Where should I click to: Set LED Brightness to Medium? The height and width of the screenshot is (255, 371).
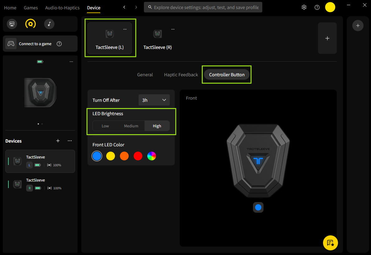(131, 126)
